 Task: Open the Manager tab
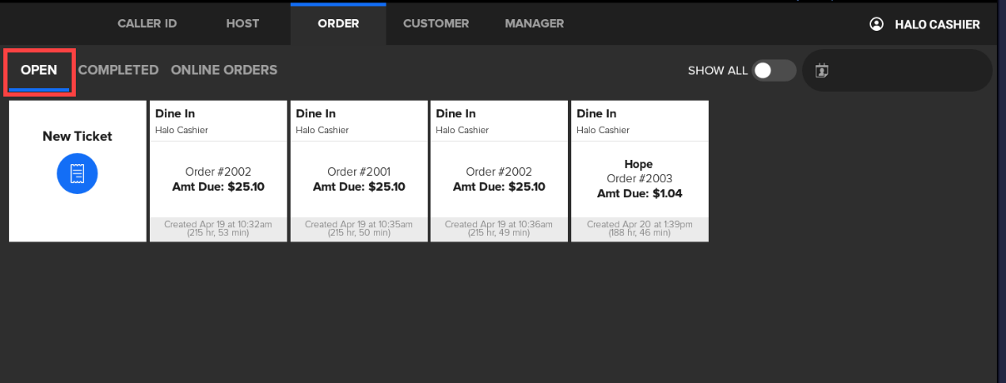click(534, 23)
